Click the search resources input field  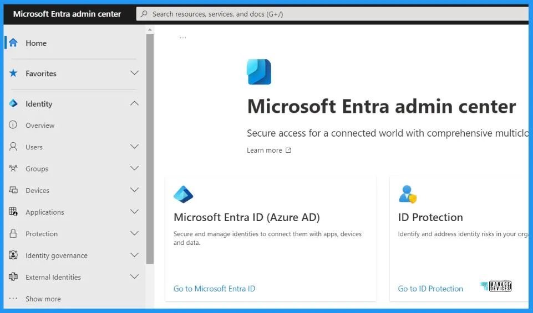pos(332,14)
